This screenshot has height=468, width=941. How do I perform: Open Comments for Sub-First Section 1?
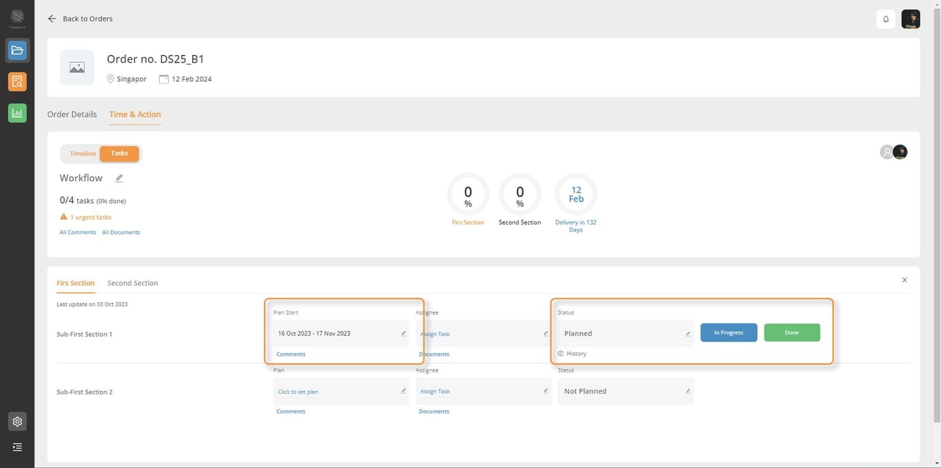(x=291, y=354)
